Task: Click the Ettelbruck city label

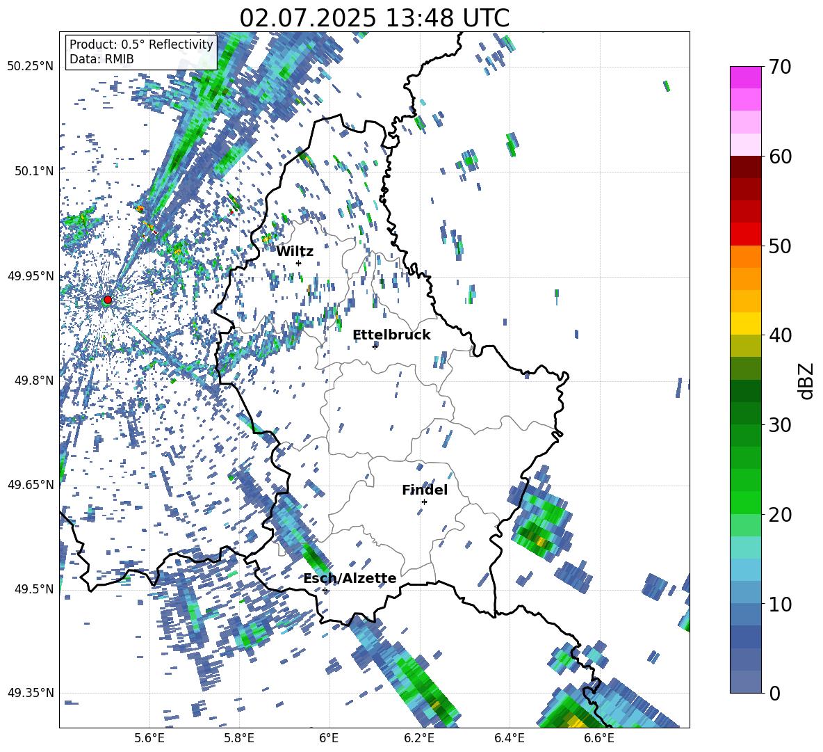Action: coord(391,335)
